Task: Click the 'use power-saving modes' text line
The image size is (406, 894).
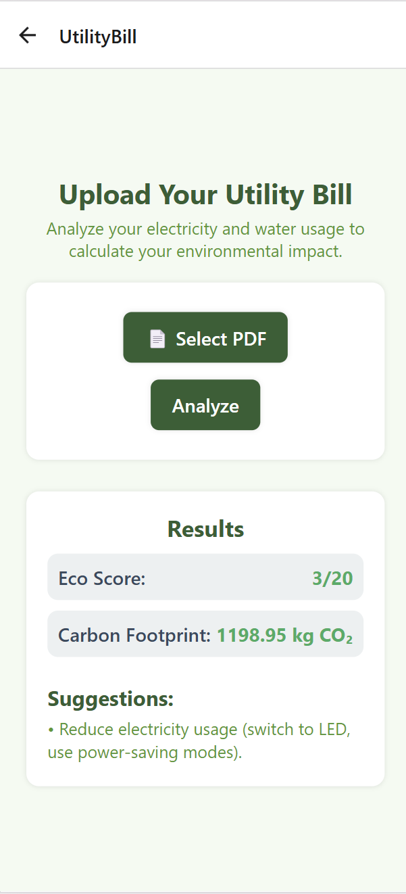Action: (x=145, y=752)
